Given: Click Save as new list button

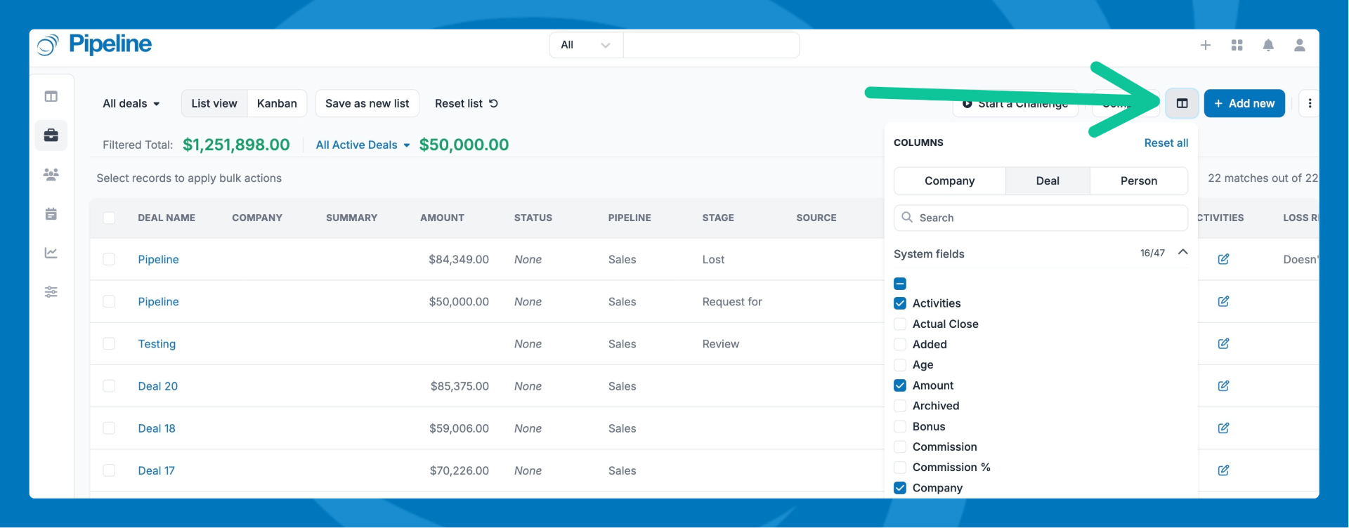Looking at the screenshot, I should click(x=367, y=103).
